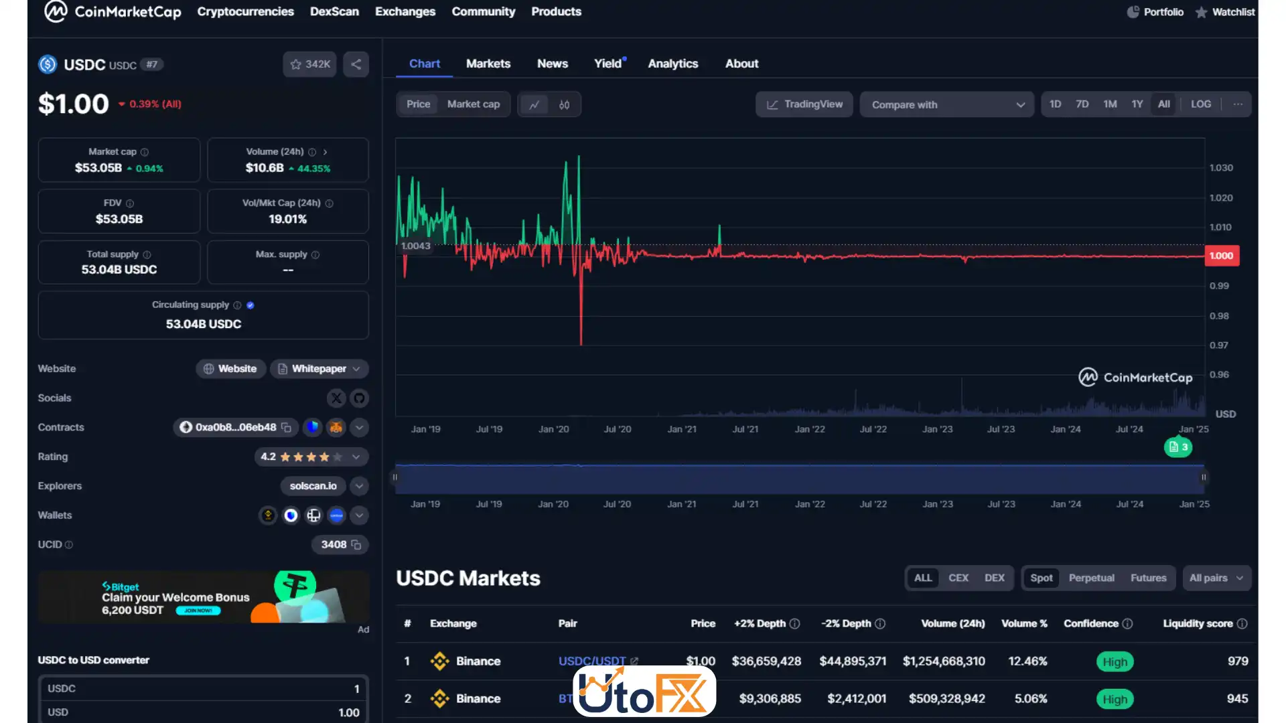Click the USD converter value field

point(204,712)
